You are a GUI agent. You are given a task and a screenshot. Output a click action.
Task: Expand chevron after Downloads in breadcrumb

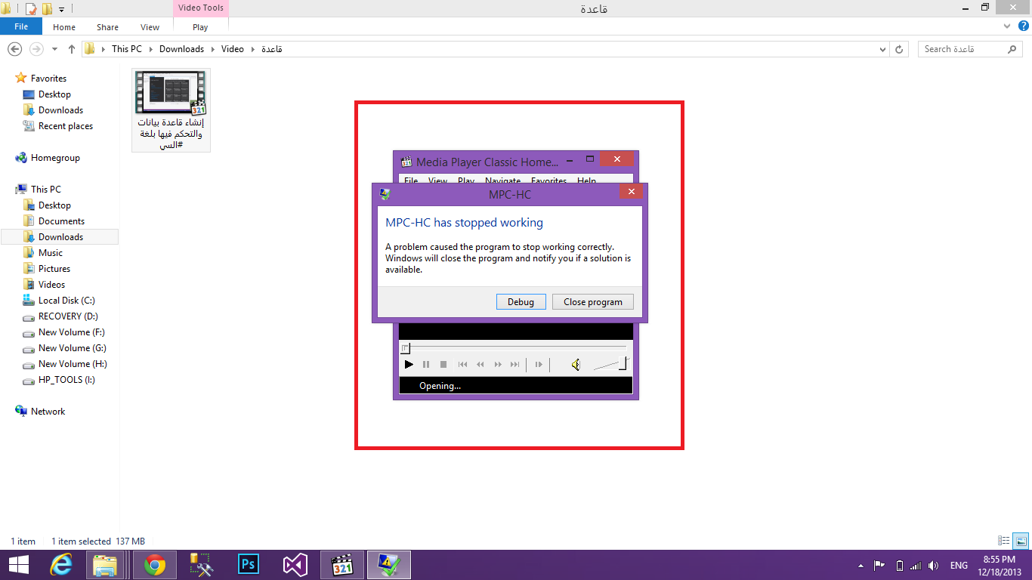click(212, 49)
